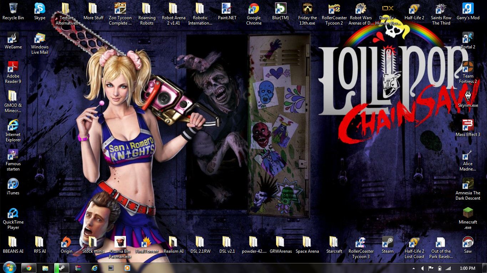Image resolution: width=487 pixels, height=273 pixels.
Task: Select the Skyrim.exe desktop icon
Action: pyautogui.click(x=468, y=99)
